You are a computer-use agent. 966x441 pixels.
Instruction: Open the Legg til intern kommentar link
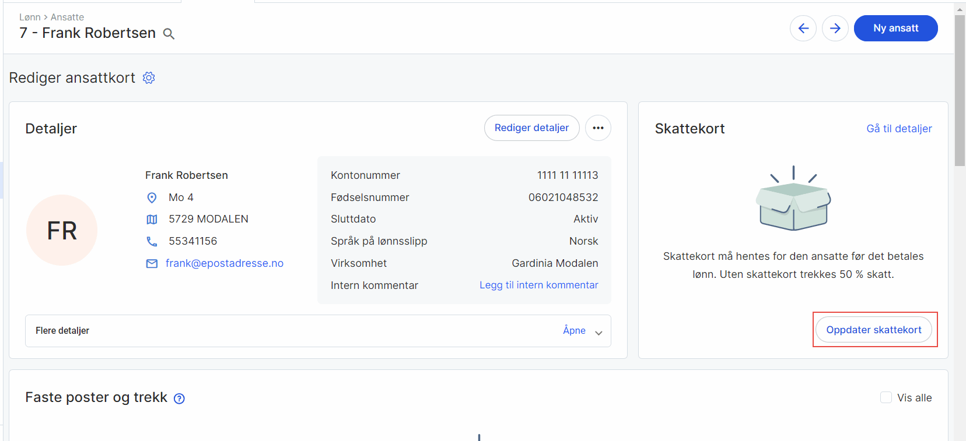click(538, 285)
